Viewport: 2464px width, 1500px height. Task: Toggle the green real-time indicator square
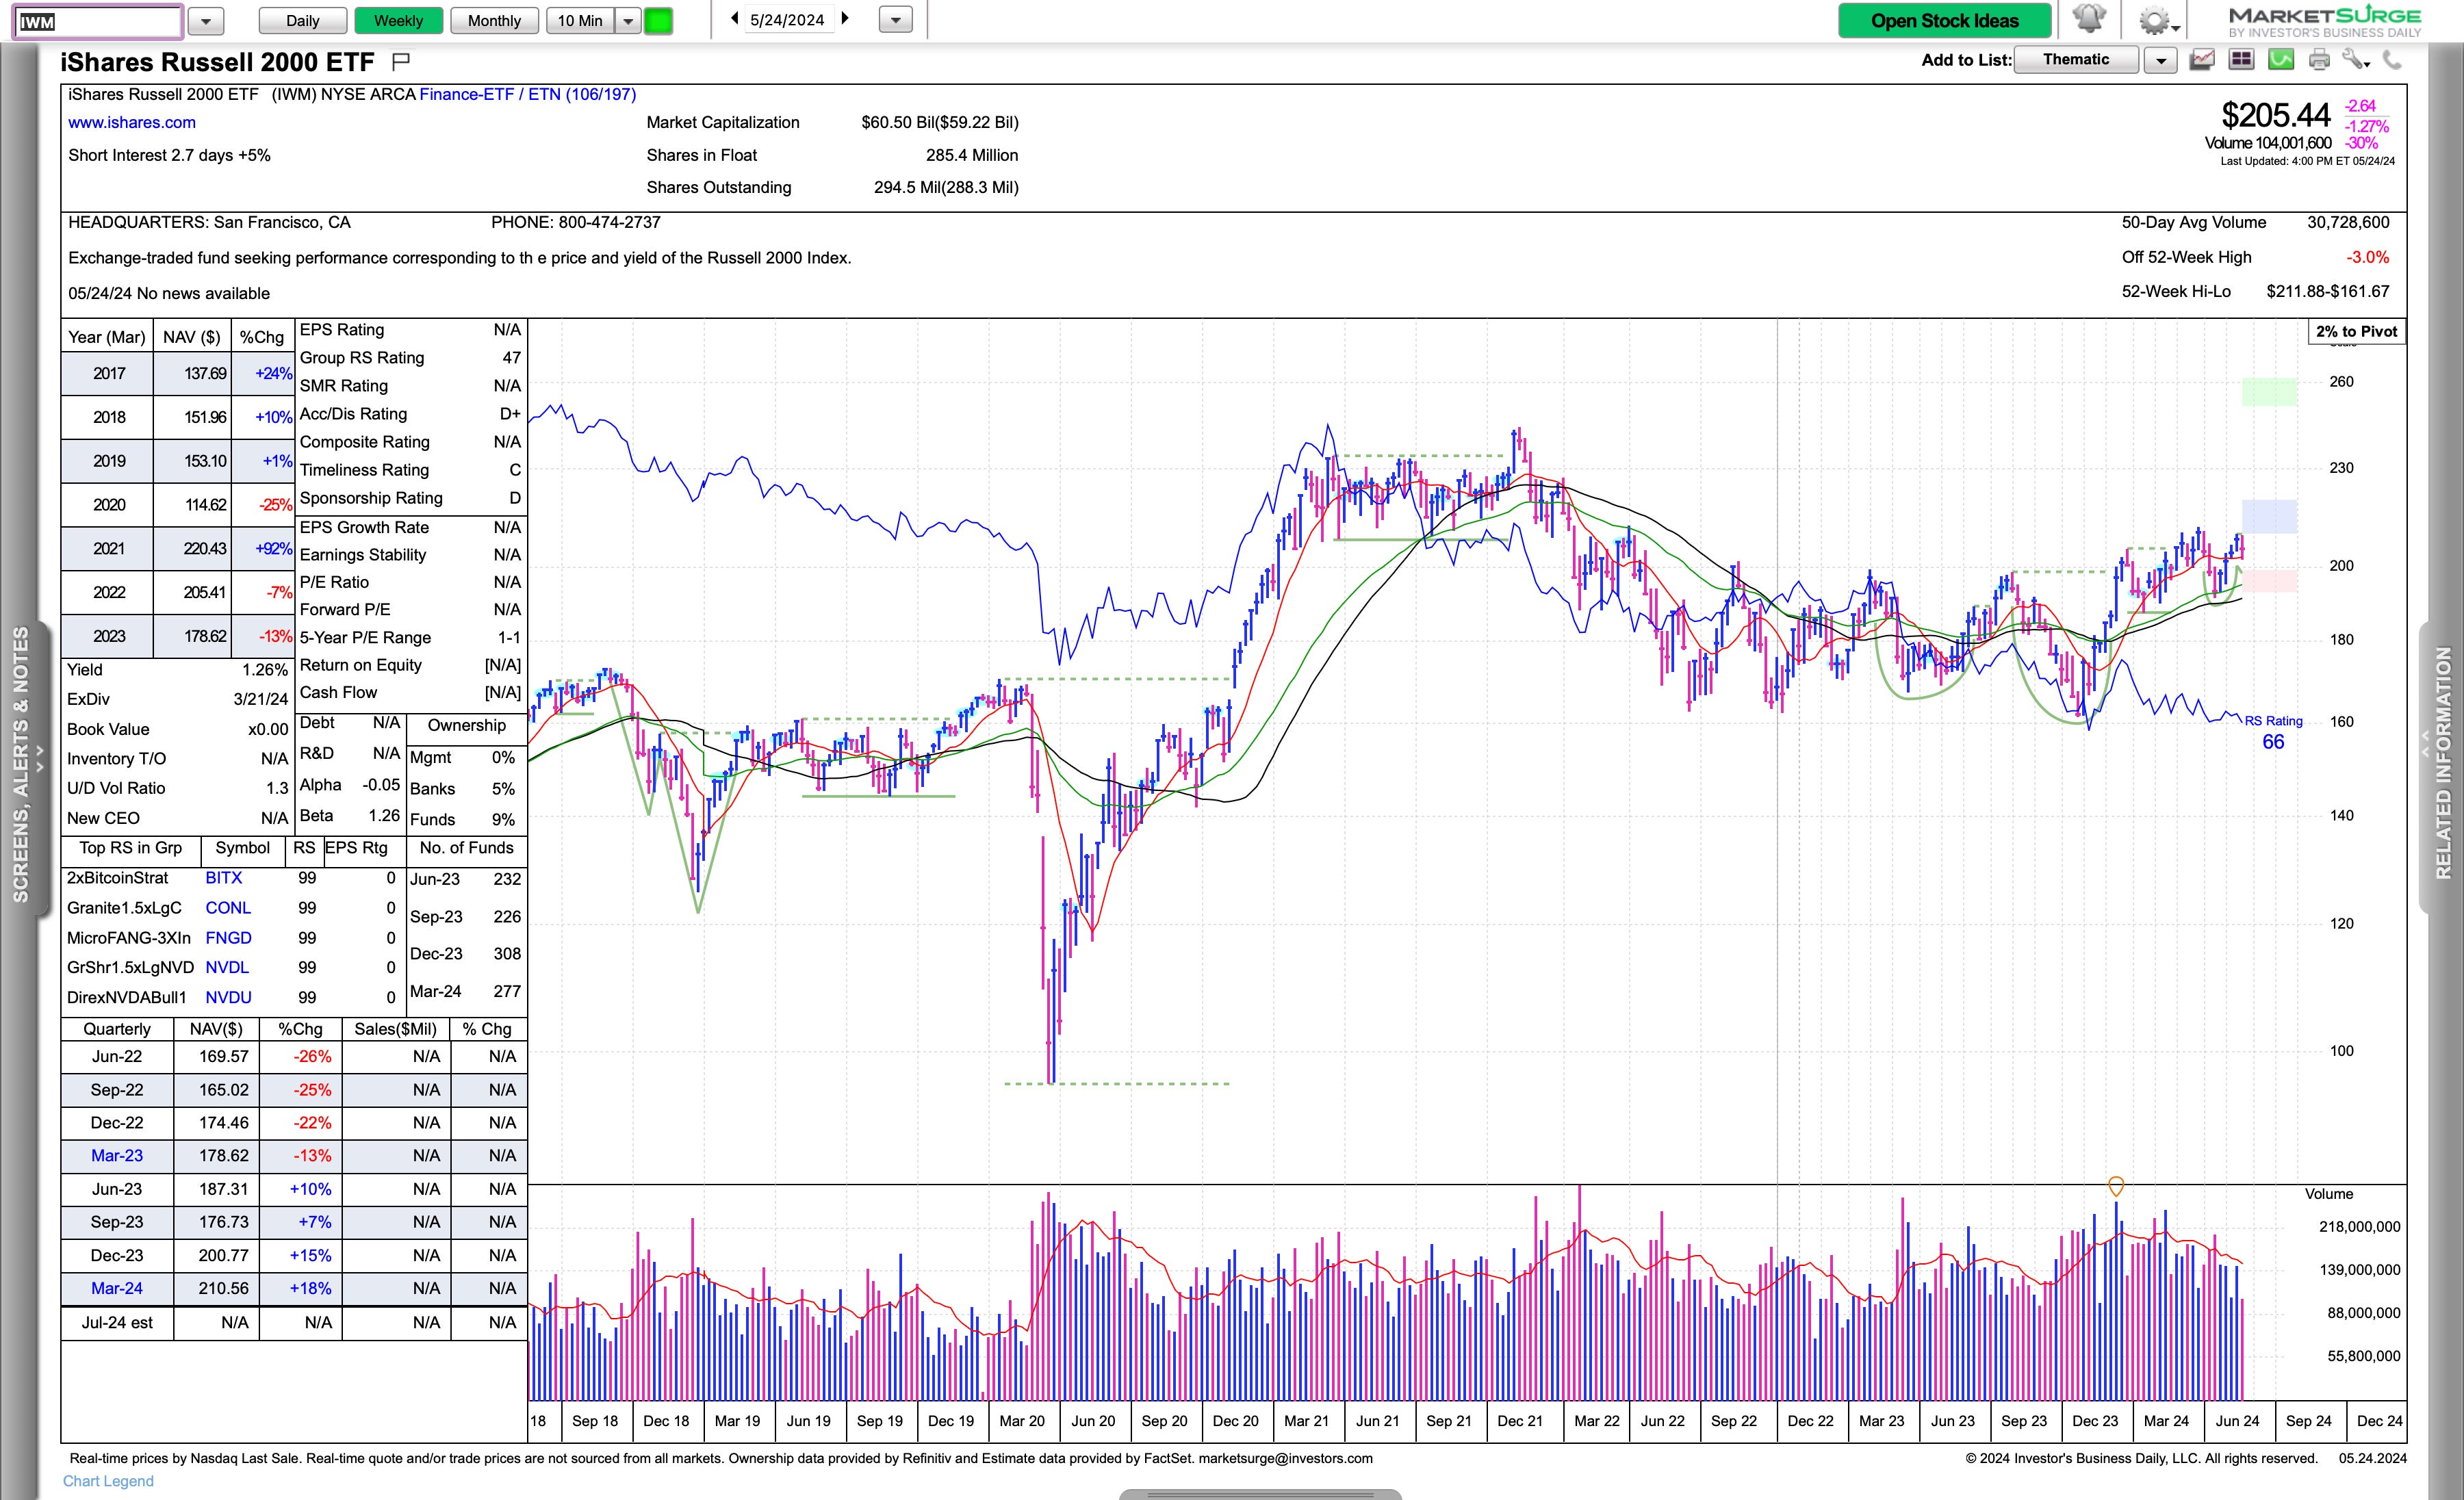tap(658, 21)
